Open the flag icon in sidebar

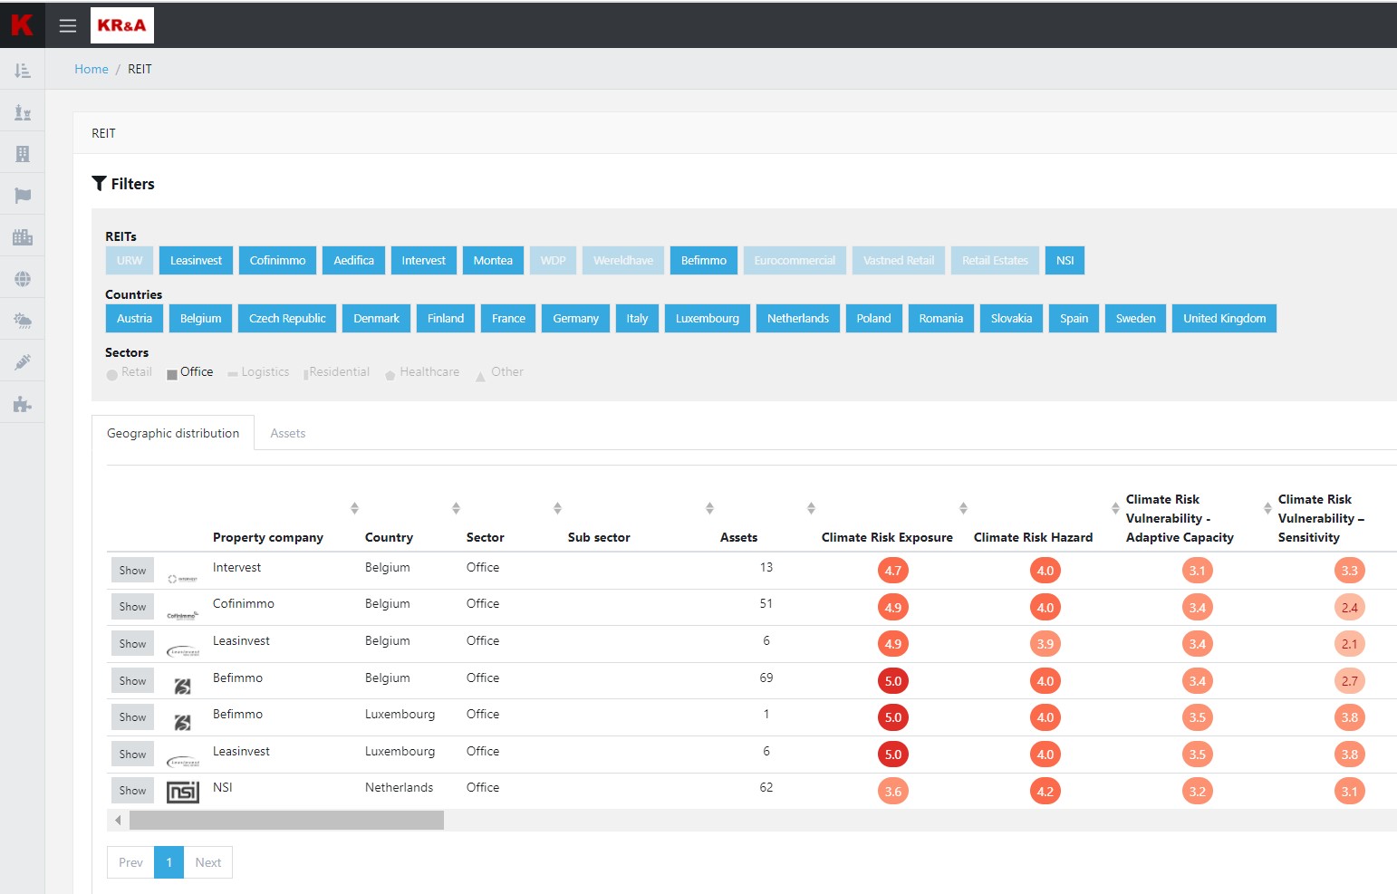(x=23, y=196)
